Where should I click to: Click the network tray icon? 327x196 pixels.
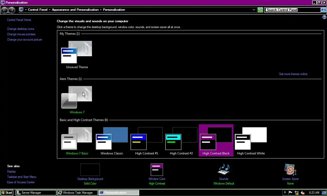click(x=297, y=193)
